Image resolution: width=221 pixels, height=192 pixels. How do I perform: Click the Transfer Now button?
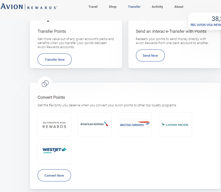pyautogui.click(x=55, y=59)
